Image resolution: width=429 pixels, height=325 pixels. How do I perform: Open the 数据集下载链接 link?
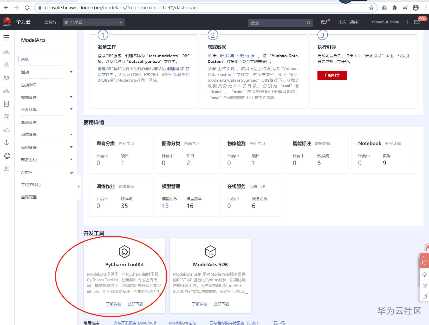point(237,56)
